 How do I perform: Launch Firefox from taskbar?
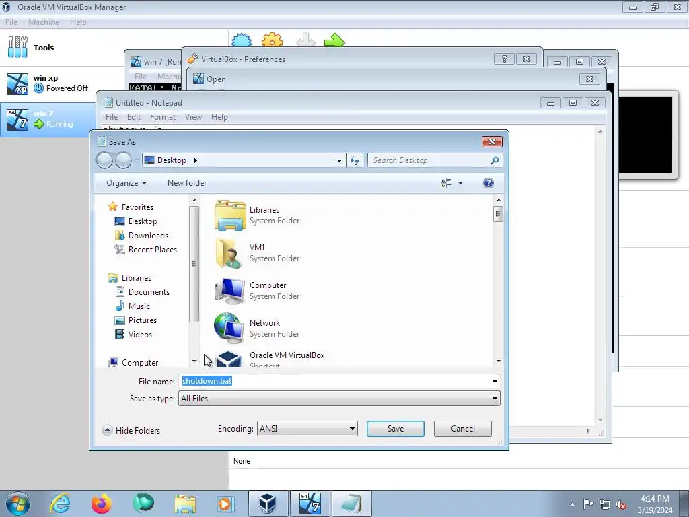(101, 504)
